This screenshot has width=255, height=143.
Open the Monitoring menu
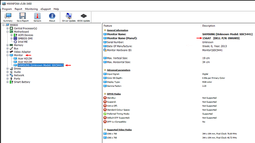[x=31, y=9]
